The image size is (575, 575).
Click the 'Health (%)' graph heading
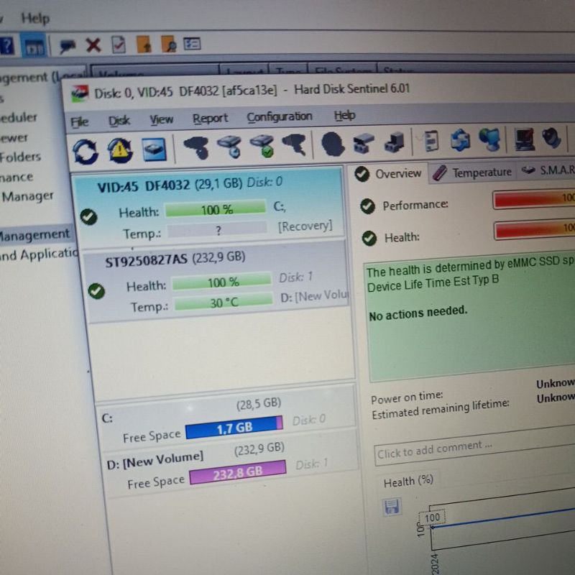[x=408, y=481]
